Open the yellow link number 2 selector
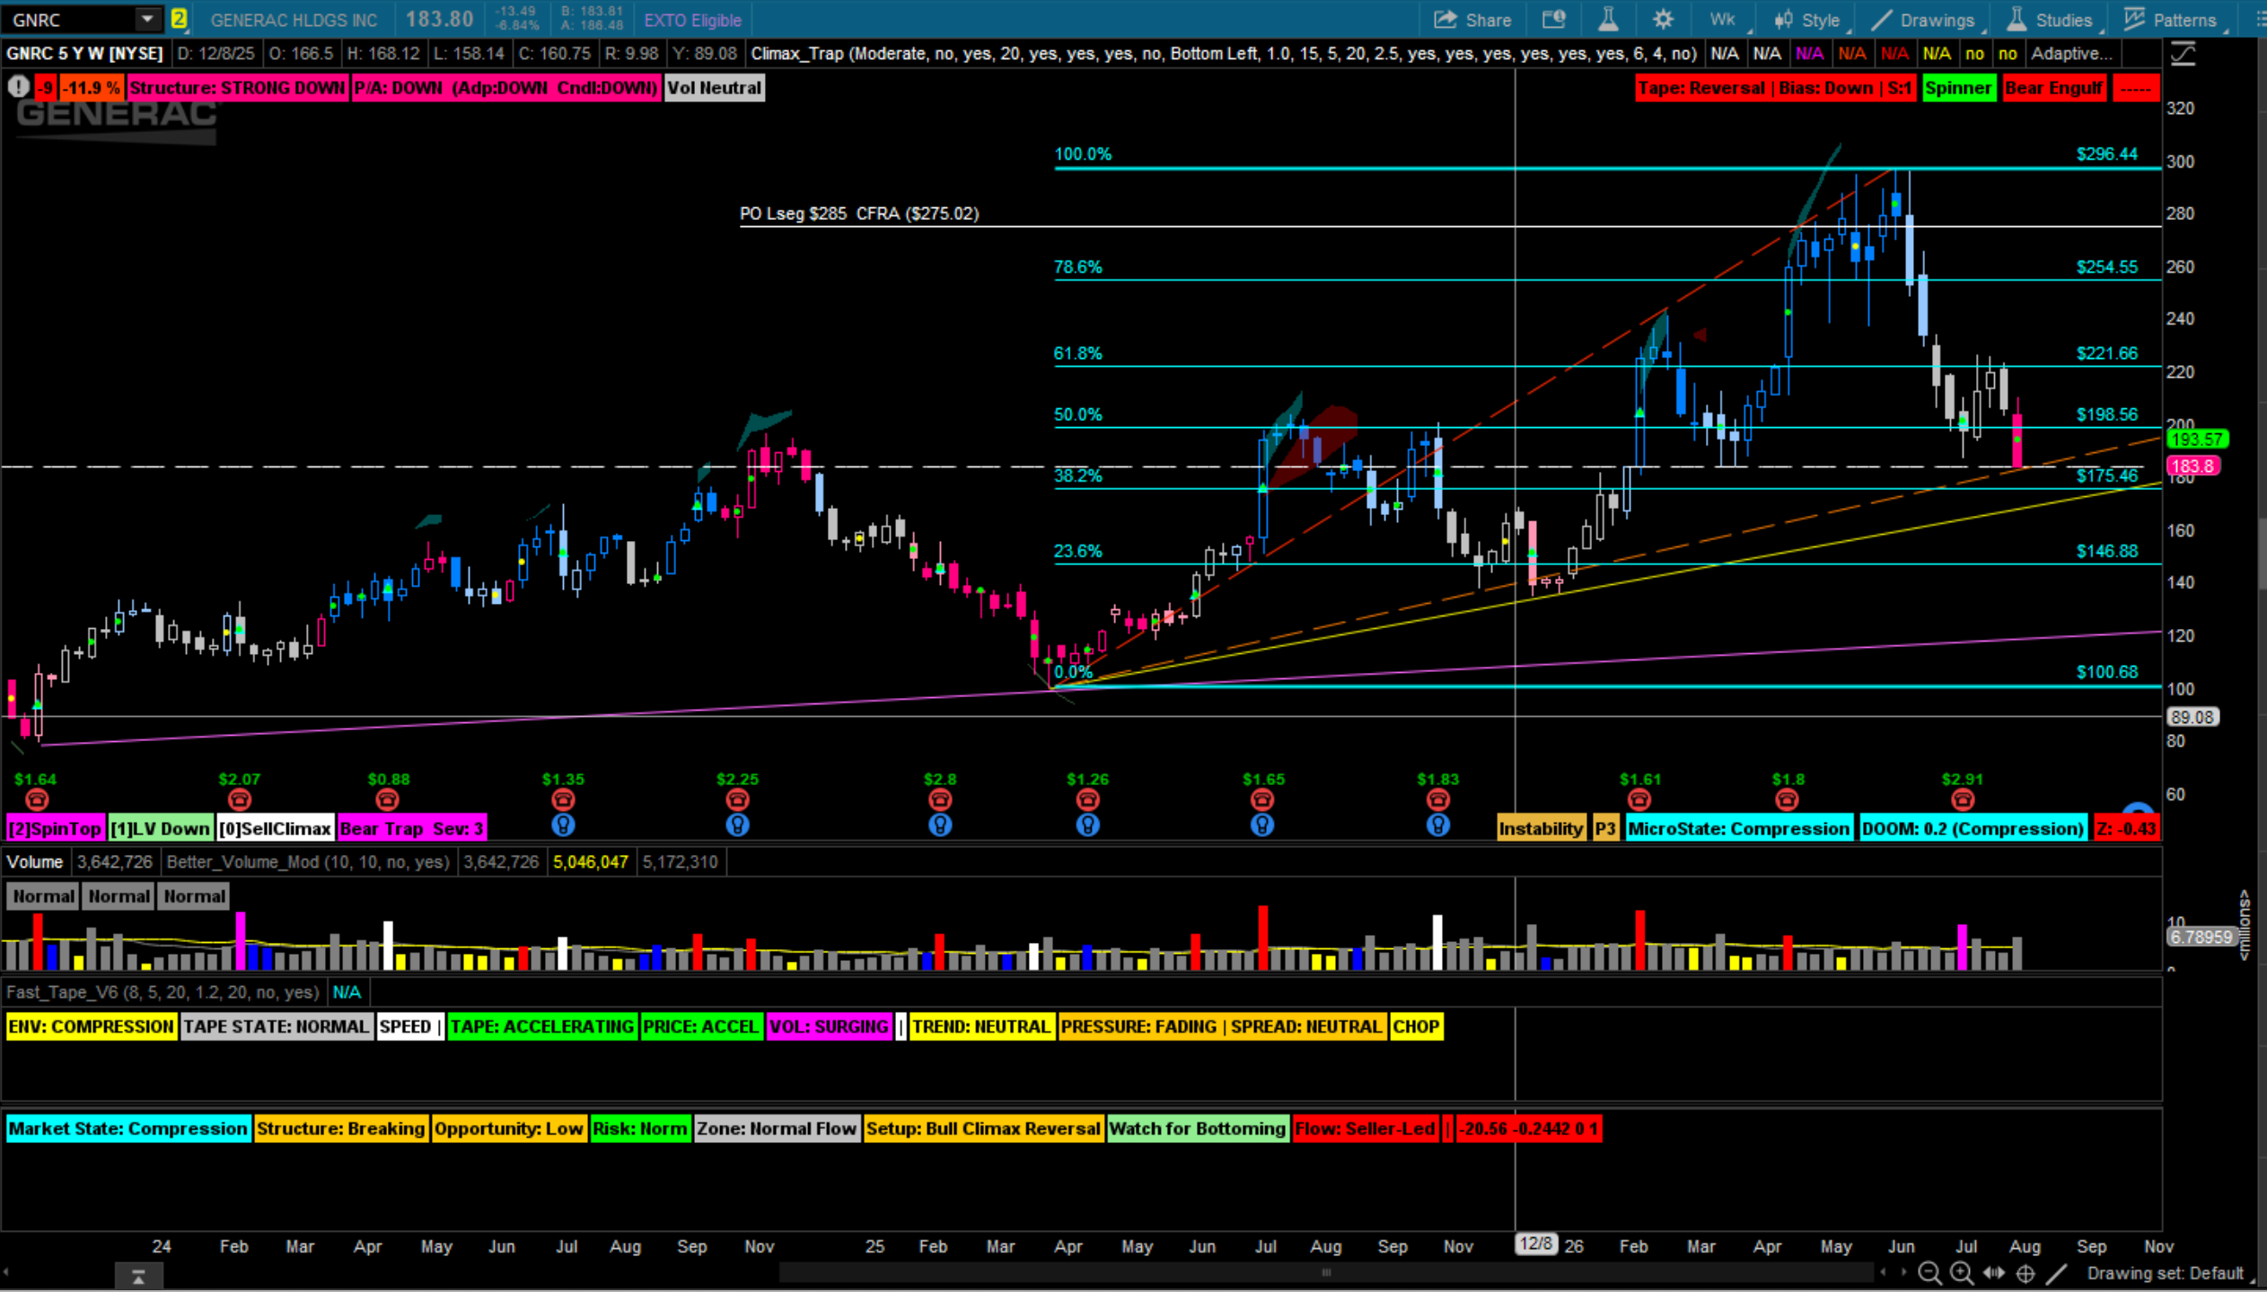The image size is (2267, 1292). coord(179,19)
